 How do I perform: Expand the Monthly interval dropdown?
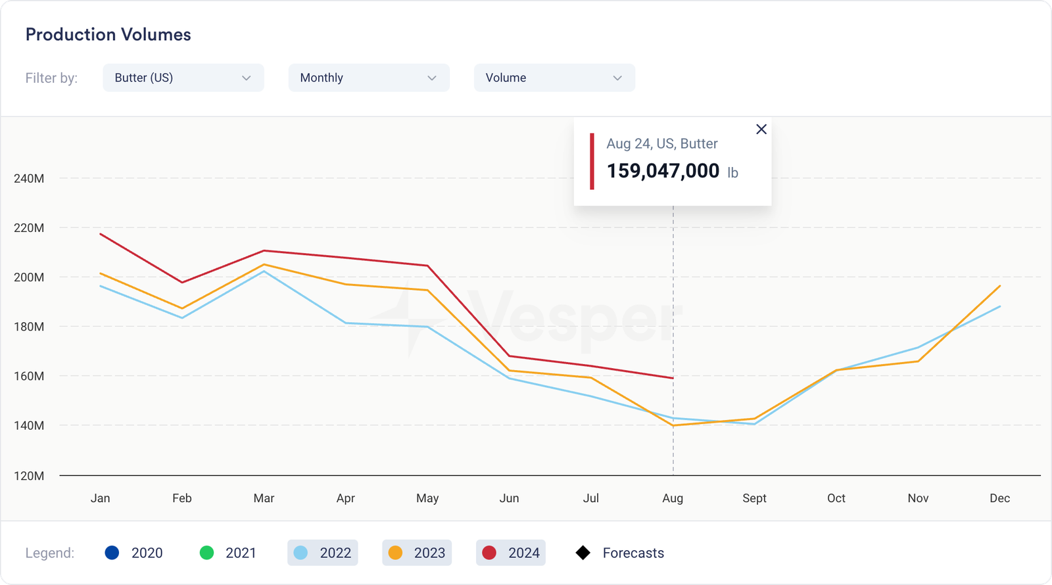(368, 78)
